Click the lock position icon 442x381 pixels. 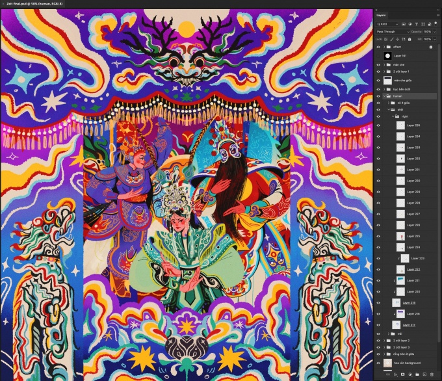pos(396,39)
